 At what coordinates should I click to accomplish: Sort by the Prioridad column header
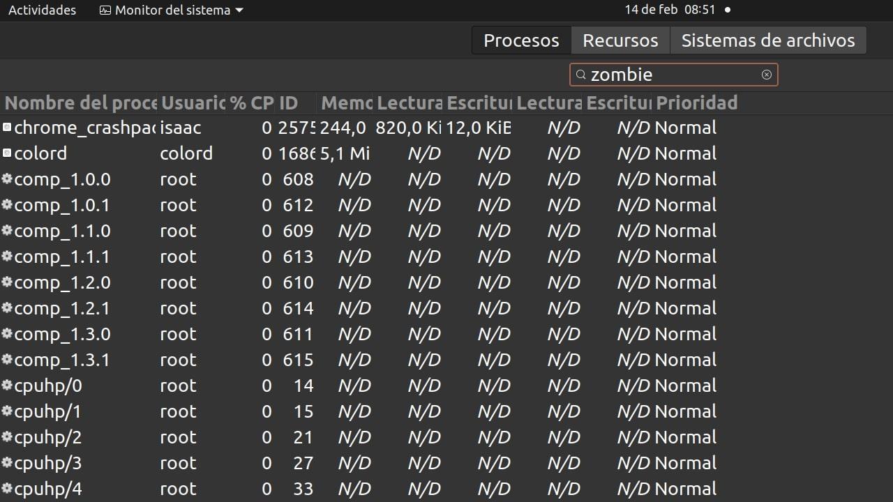696,103
